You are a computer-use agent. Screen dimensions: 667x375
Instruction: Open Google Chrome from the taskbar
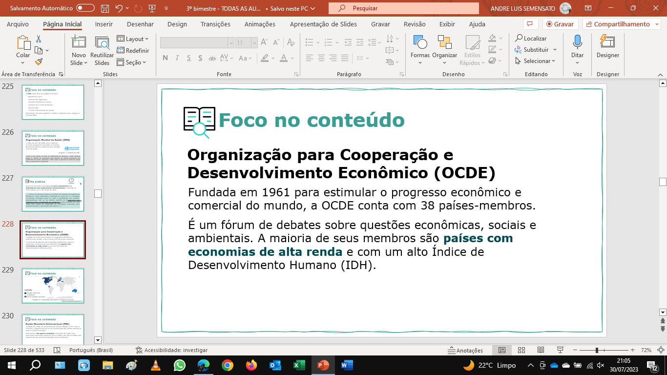(x=227, y=365)
